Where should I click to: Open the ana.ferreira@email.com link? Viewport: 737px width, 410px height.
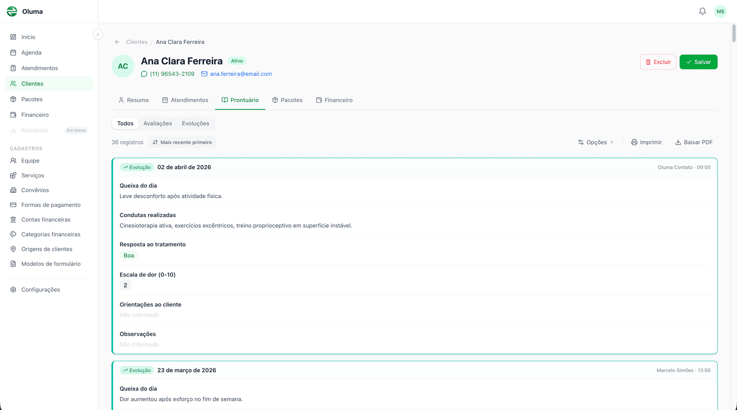tap(241, 74)
